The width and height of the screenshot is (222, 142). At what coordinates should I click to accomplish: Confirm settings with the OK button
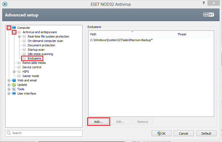[x=161, y=133]
